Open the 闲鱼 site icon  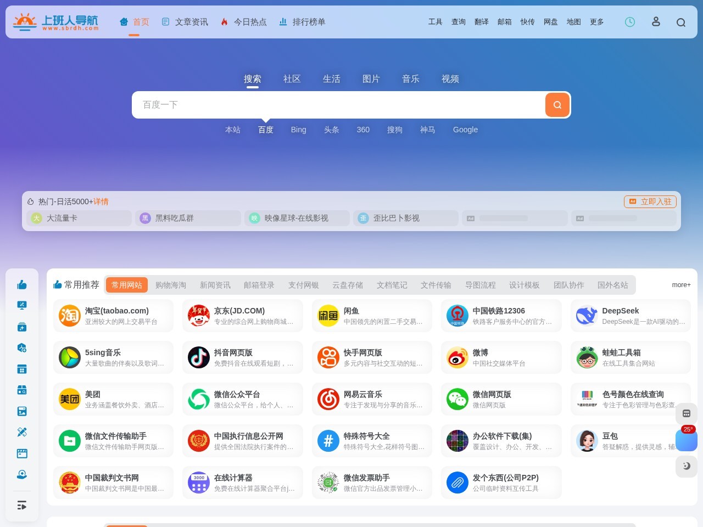click(x=328, y=316)
